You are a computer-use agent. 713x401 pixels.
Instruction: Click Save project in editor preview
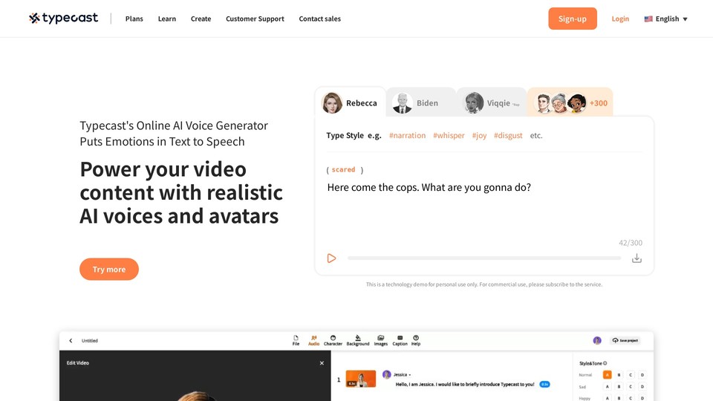click(625, 341)
